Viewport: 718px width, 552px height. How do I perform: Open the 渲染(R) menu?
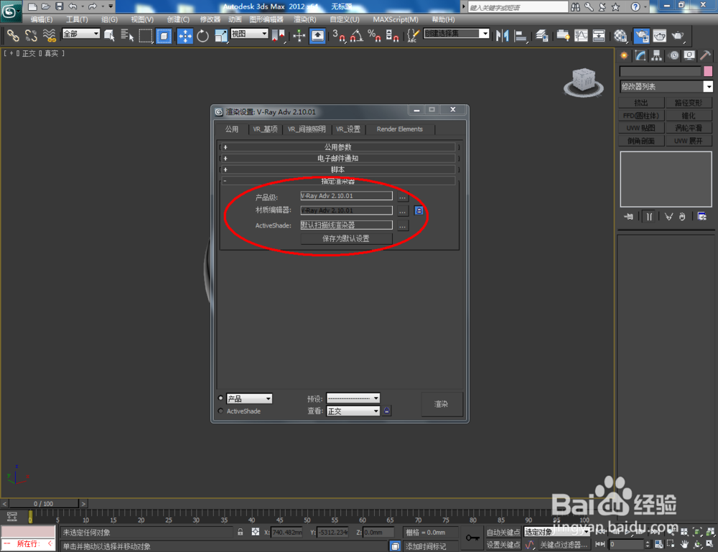click(x=305, y=19)
